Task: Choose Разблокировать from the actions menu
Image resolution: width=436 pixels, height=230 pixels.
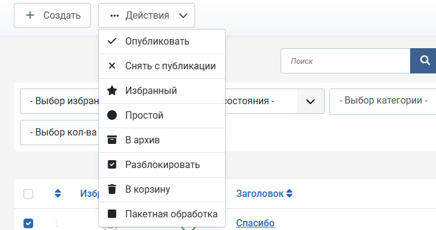Action: pyautogui.click(x=162, y=164)
